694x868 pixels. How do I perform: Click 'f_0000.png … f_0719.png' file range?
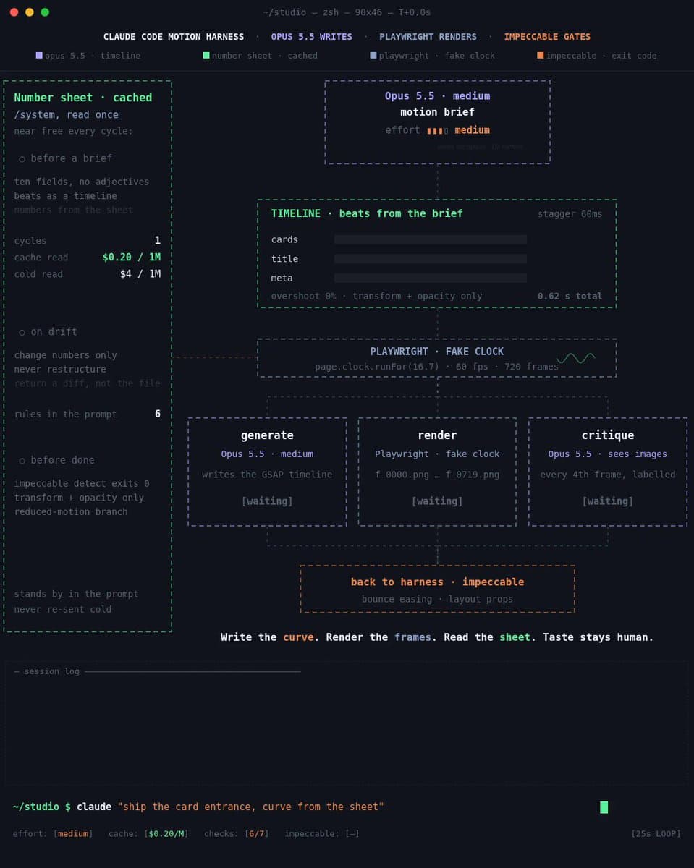coord(437,475)
